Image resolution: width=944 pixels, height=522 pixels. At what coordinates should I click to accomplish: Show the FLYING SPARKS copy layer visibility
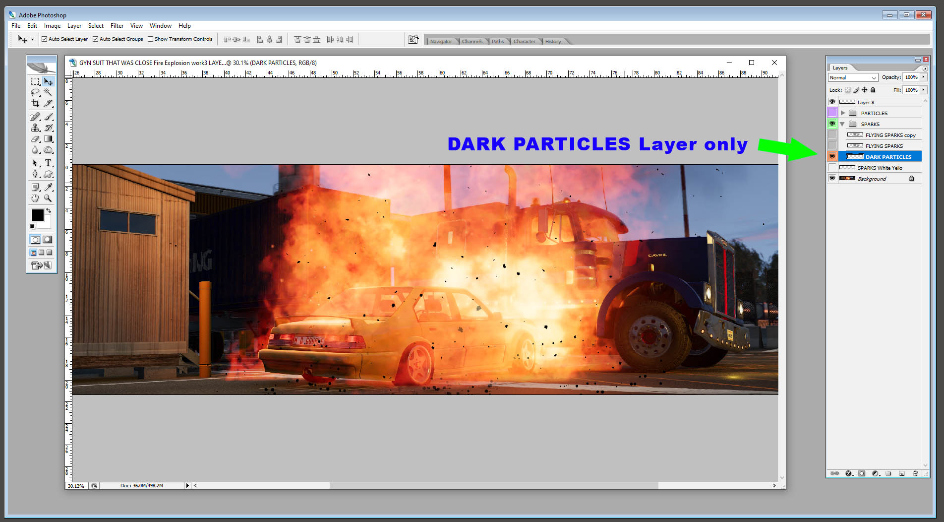832,134
